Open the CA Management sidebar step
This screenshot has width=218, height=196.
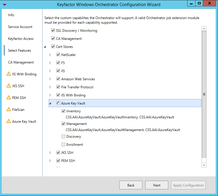coord(21,62)
